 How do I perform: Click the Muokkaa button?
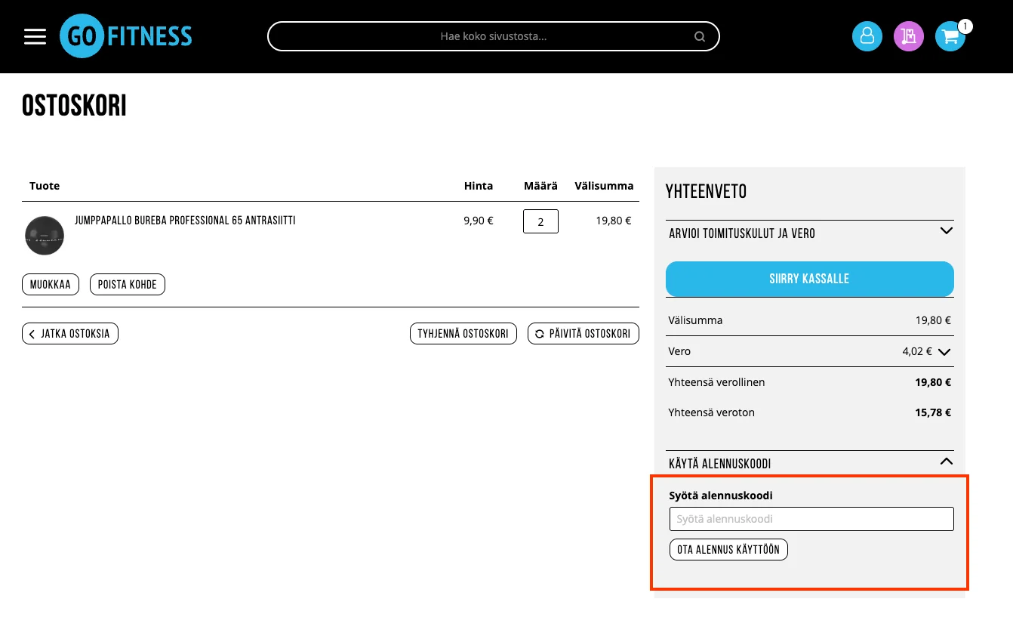click(x=51, y=285)
